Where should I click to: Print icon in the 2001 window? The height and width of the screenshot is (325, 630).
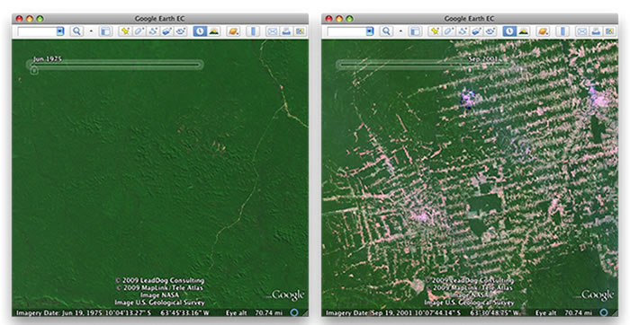click(x=596, y=31)
